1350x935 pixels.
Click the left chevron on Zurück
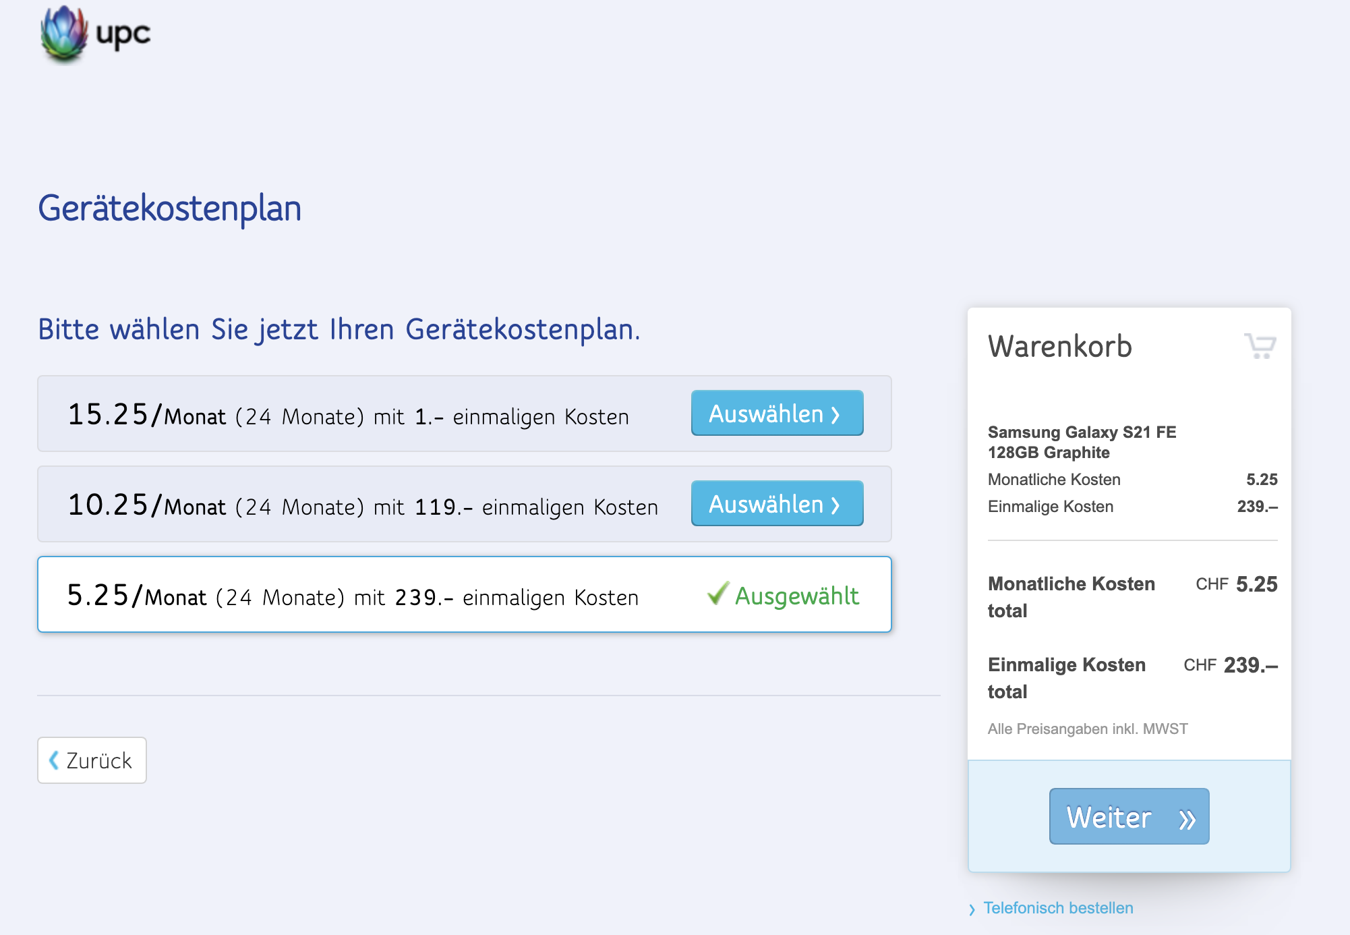(x=54, y=760)
